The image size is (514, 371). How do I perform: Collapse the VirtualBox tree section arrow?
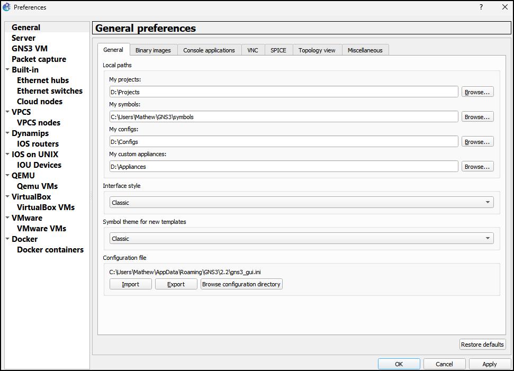point(7,196)
